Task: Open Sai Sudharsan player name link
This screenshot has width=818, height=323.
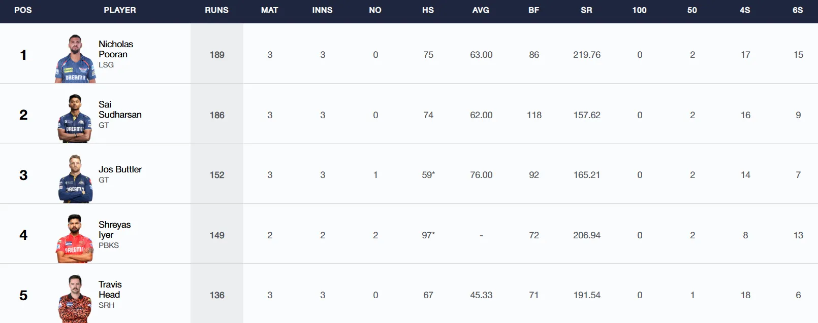Action: pyautogui.click(x=120, y=110)
